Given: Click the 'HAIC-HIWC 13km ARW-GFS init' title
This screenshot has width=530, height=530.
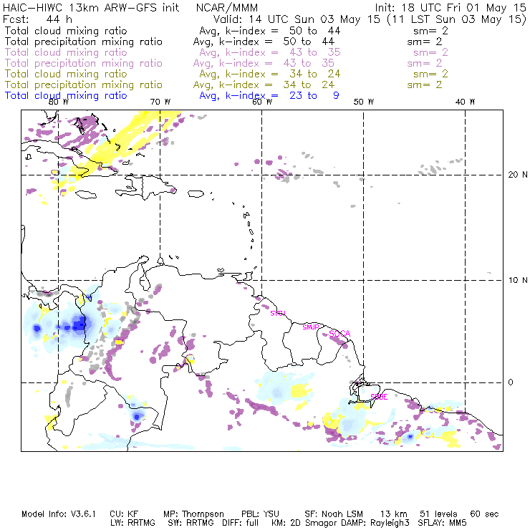Looking at the screenshot, I should click(91, 8).
